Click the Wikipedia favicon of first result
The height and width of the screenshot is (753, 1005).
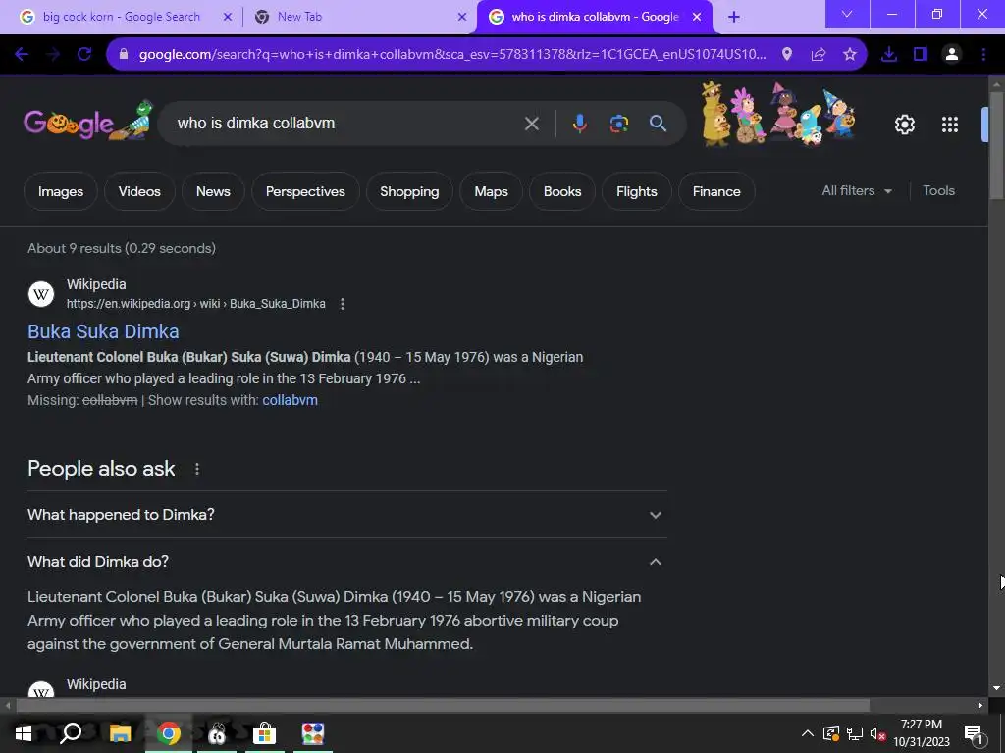click(x=41, y=294)
